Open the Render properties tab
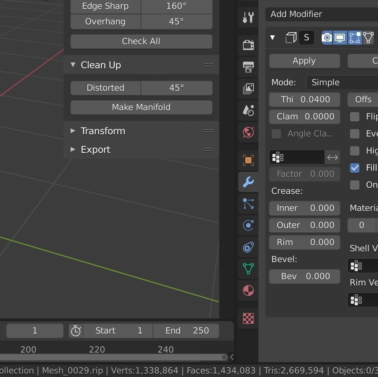Image resolution: width=378 pixels, height=377 pixels. (x=248, y=45)
